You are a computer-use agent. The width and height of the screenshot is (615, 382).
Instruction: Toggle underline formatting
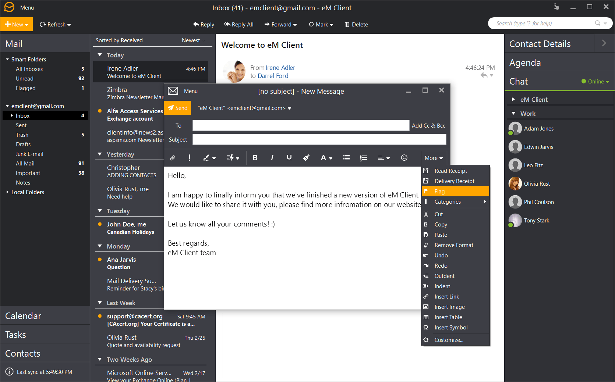289,157
